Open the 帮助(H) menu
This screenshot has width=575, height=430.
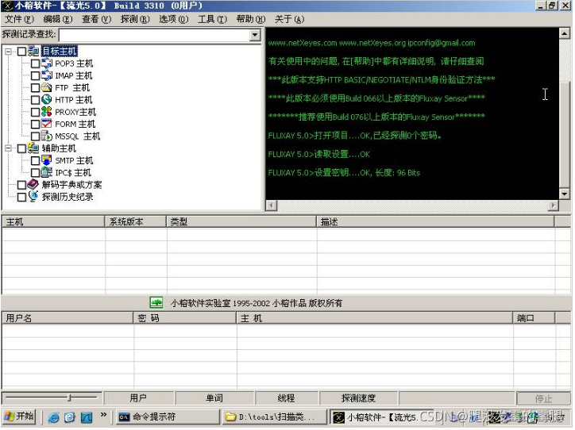(250, 19)
